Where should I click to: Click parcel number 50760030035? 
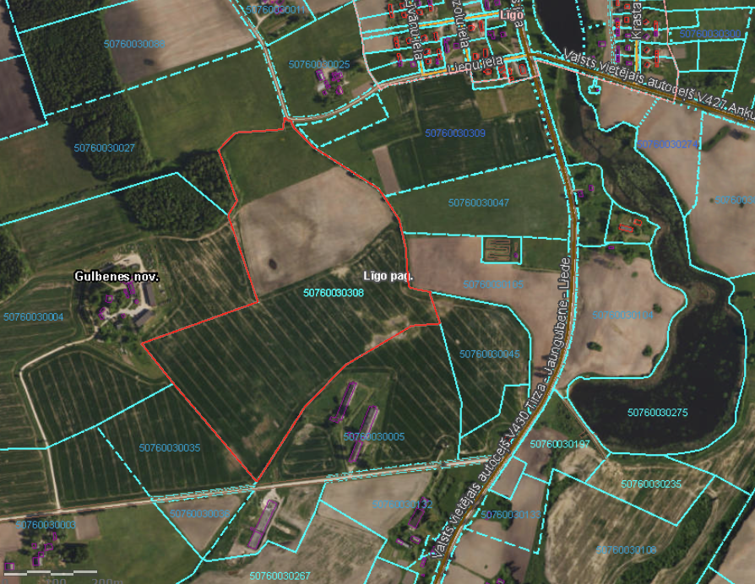click(170, 447)
